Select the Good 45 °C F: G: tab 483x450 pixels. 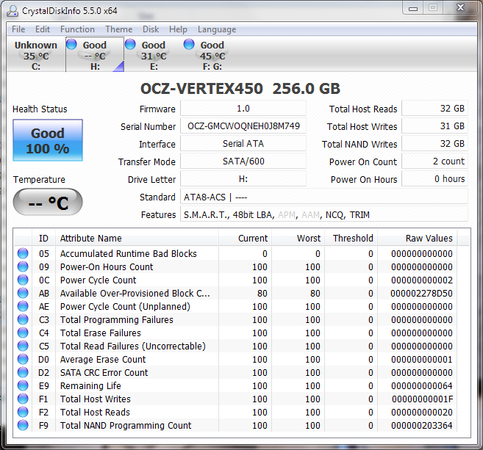click(x=212, y=55)
